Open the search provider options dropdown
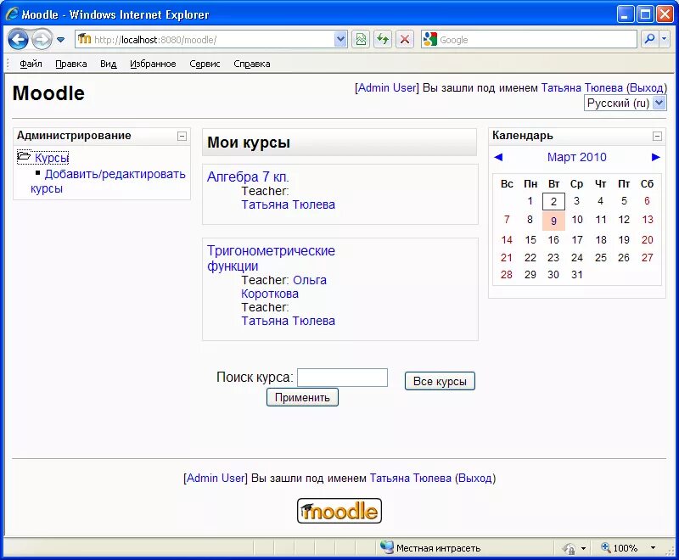Image resolution: width=679 pixels, height=560 pixels. tap(665, 40)
